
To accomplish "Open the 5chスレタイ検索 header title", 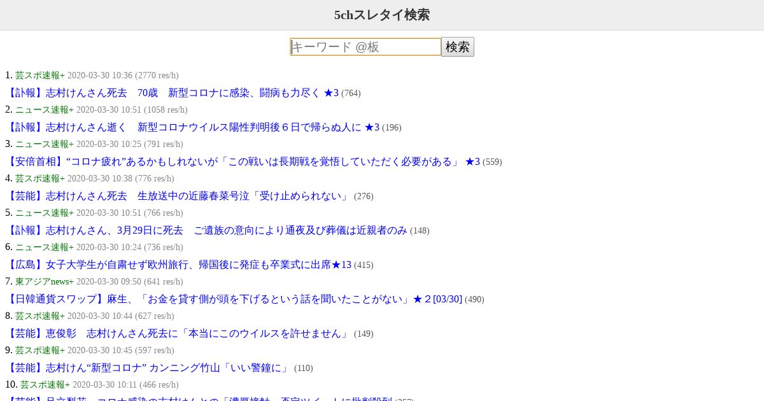I will click(x=382, y=15).
